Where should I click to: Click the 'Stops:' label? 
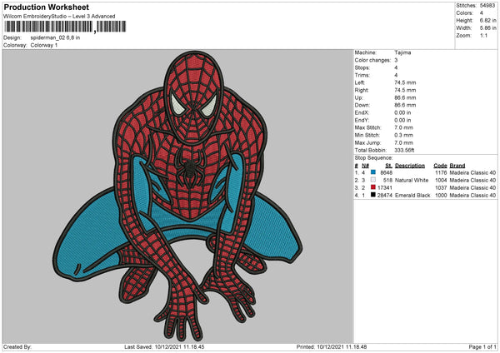coord(362,67)
